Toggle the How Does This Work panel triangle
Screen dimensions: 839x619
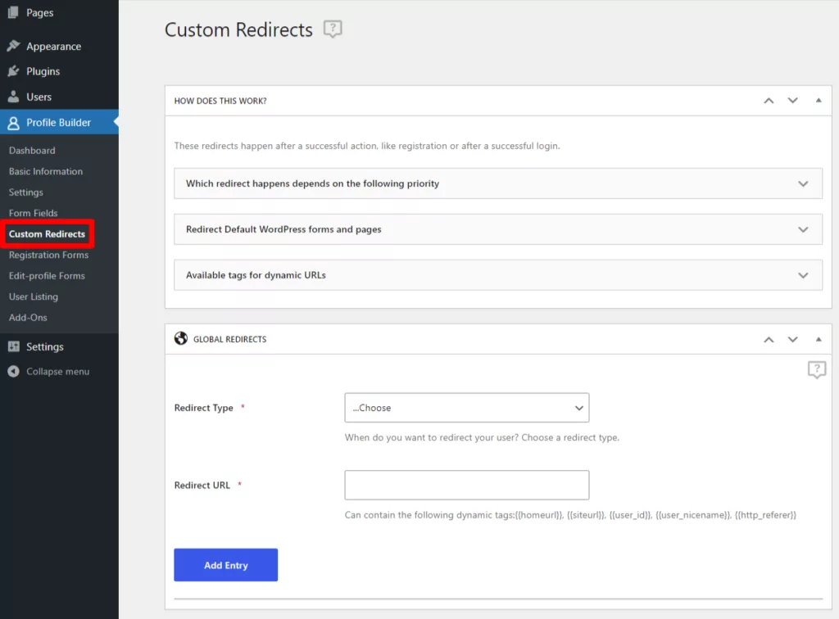[x=818, y=101]
